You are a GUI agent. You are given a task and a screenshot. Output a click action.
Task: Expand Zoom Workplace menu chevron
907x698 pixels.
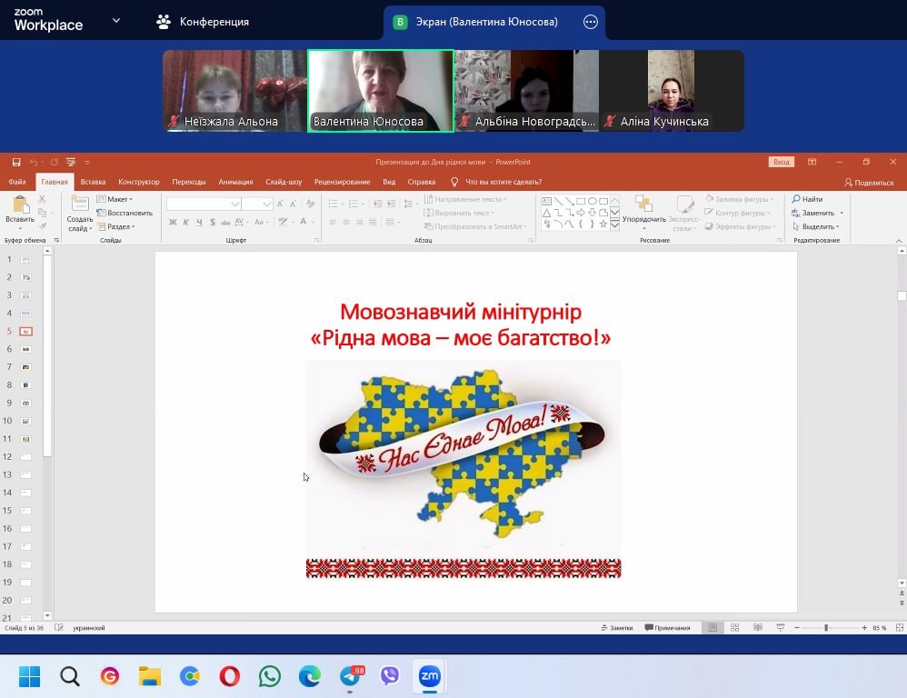pyautogui.click(x=115, y=20)
